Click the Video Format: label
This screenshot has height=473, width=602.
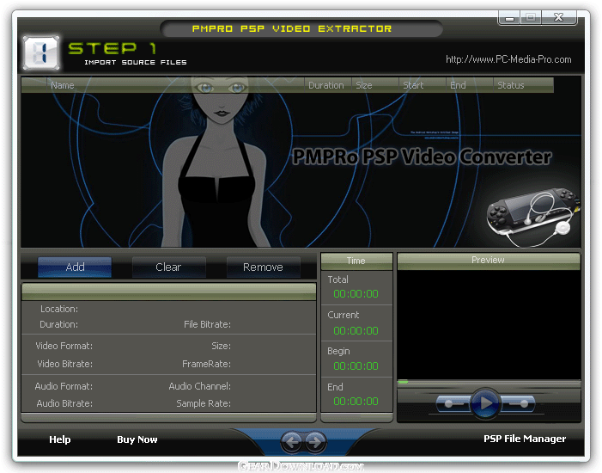64,346
